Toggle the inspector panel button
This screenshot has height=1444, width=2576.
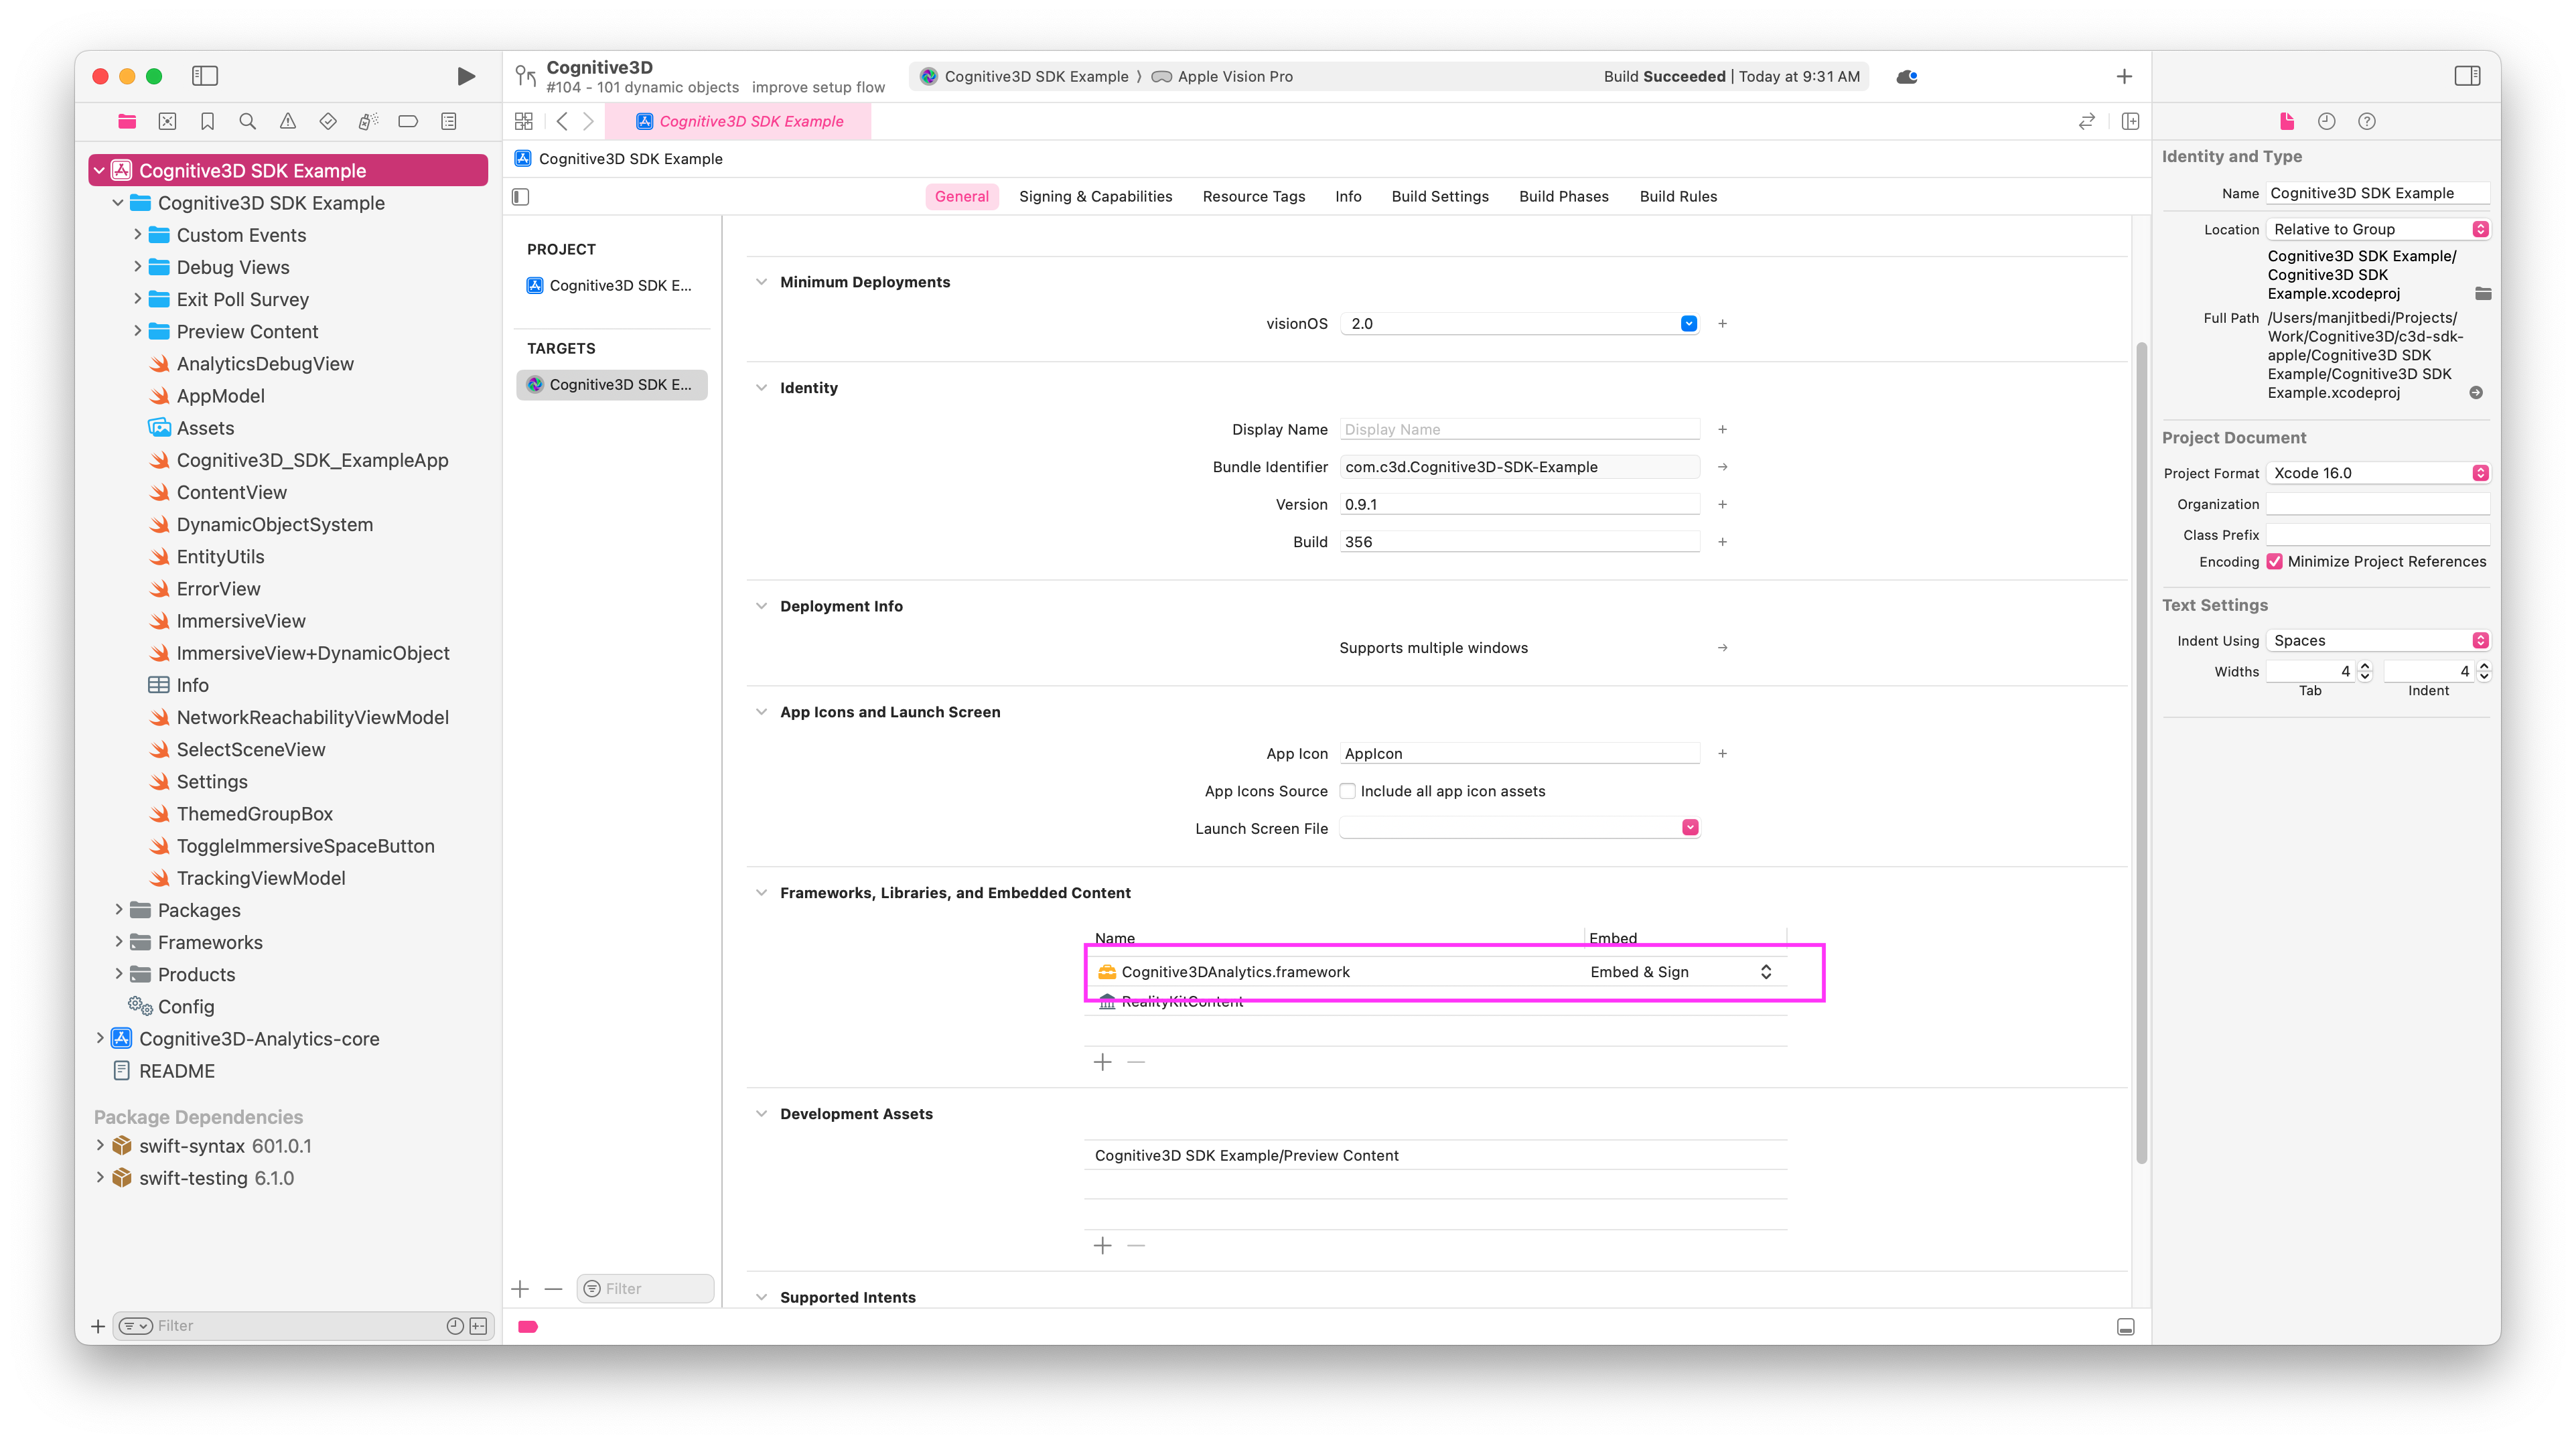[x=2467, y=76]
